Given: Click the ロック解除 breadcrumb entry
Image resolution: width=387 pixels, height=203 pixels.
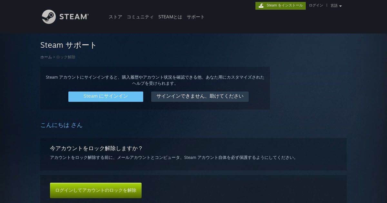Looking at the screenshot, I should click(66, 57).
